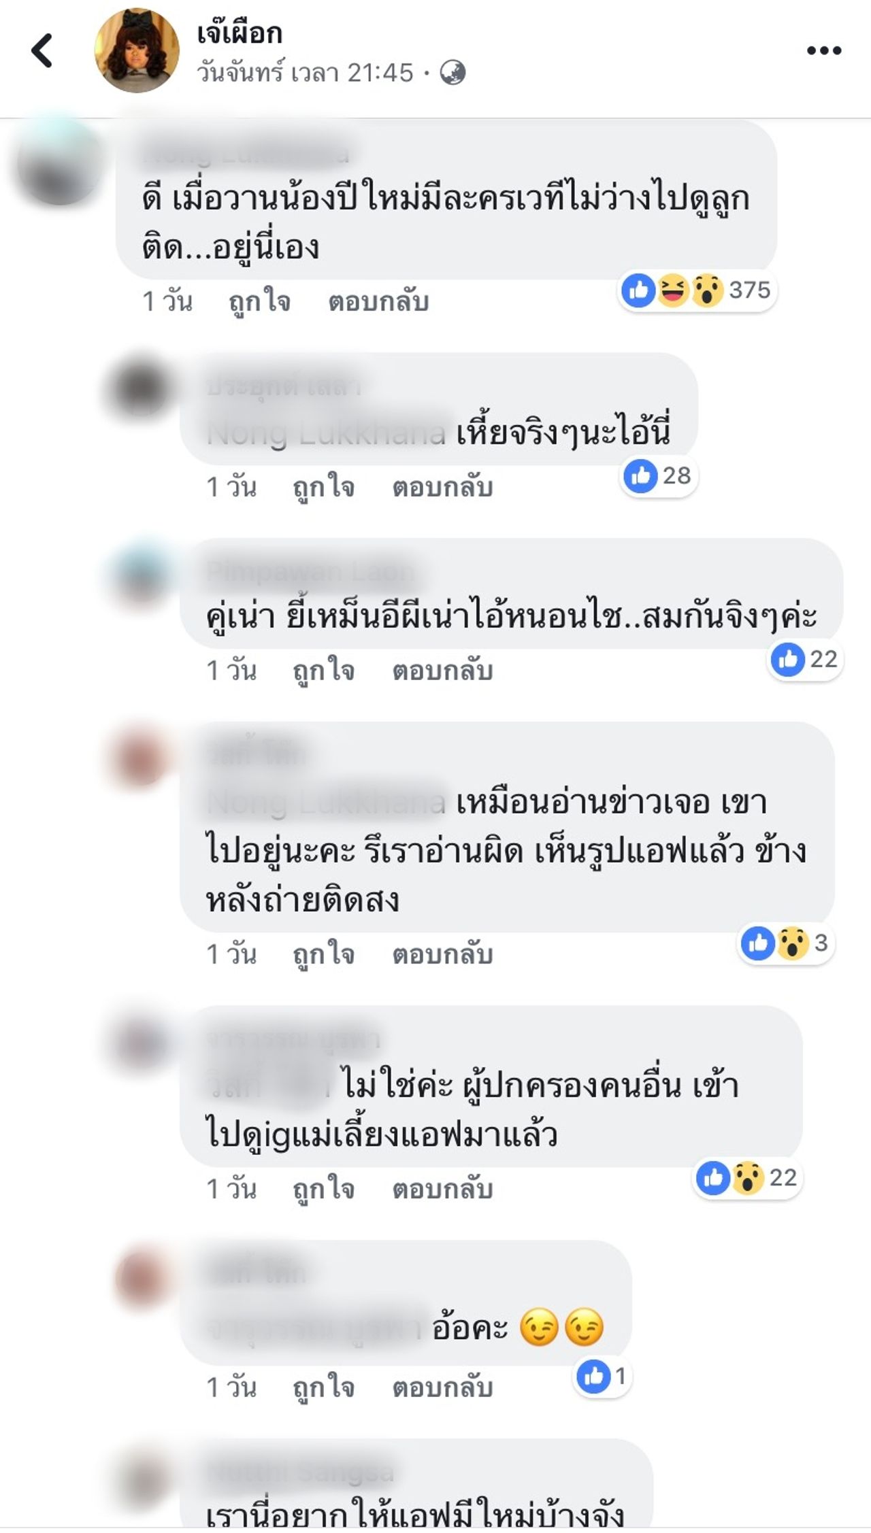Tap the back arrow icon
This screenshot has width=871, height=1533.
pyautogui.click(x=42, y=50)
